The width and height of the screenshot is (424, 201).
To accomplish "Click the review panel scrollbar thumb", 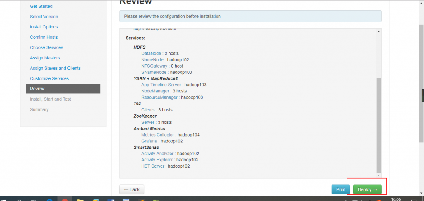I will point(378,125).
